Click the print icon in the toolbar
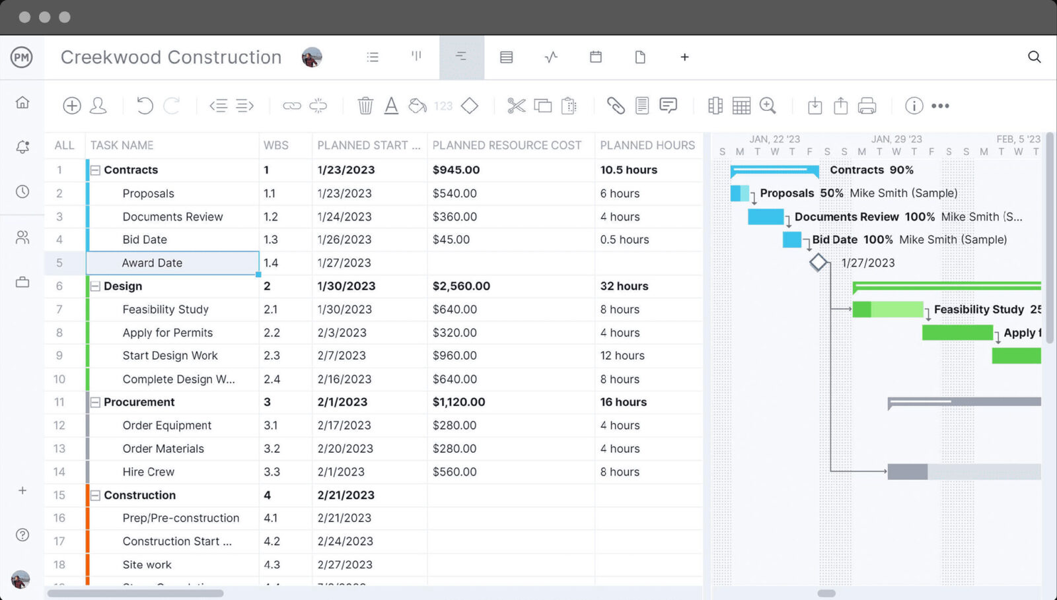Image resolution: width=1057 pixels, height=600 pixels. 867,106
